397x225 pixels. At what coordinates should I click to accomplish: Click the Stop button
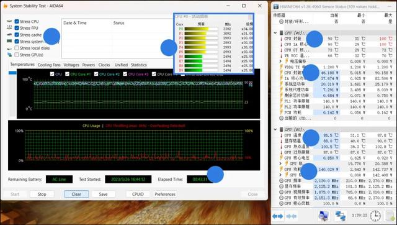tap(42, 194)
